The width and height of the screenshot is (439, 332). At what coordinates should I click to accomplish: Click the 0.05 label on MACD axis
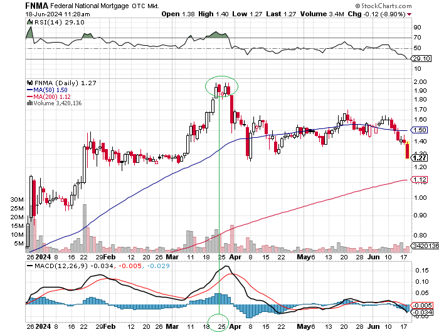tap(421, 293)
